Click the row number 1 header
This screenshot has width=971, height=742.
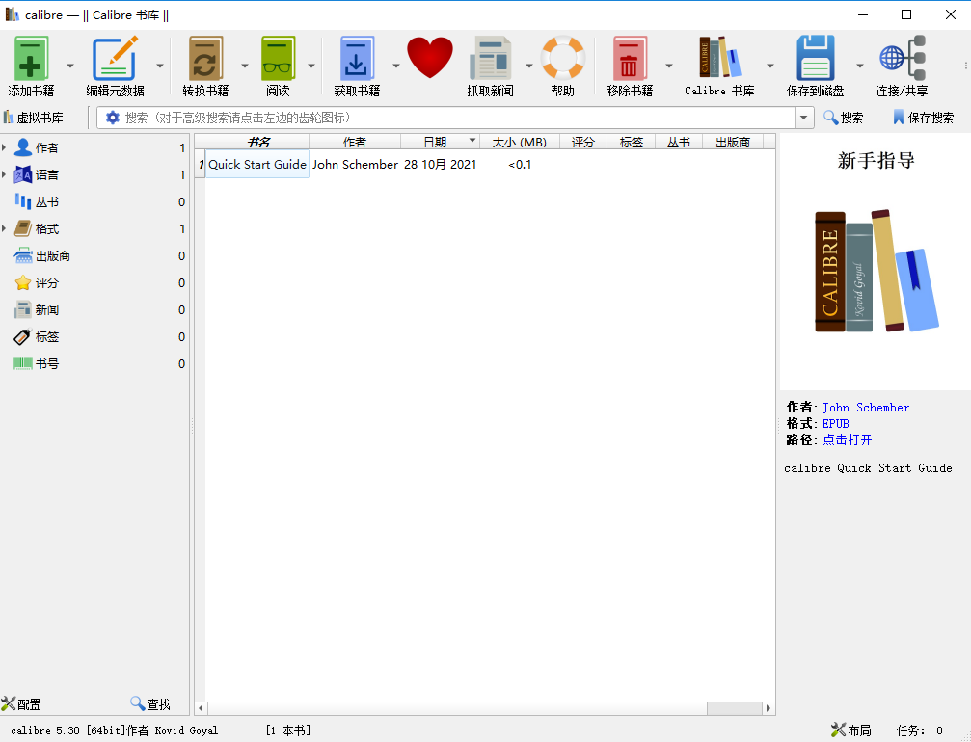(200, 164)
